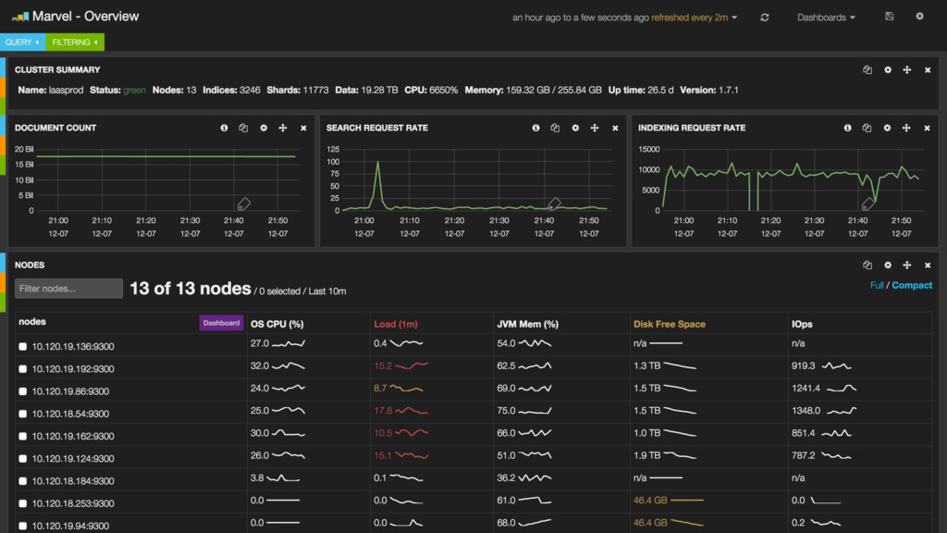Duplicate the Search Request Rate panel
Screen dimensions: 947x533
point(555,128)
